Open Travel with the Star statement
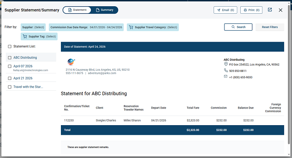The width and height of the screenshot is (292, 158). 28,87
